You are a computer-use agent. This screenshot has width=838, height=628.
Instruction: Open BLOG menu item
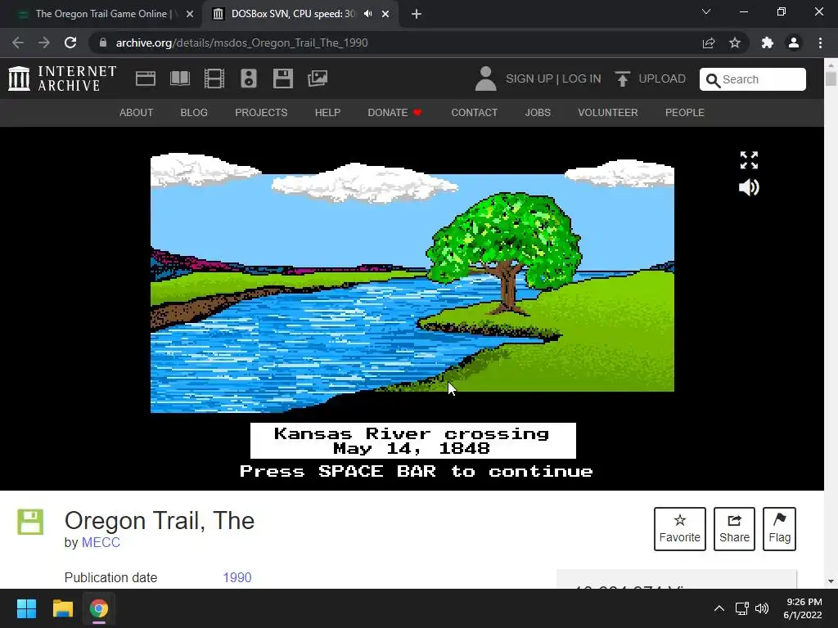click(194, 113)
